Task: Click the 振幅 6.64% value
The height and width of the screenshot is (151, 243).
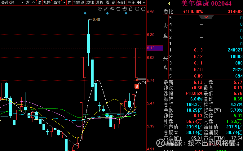Action: (x=197, y=99)
